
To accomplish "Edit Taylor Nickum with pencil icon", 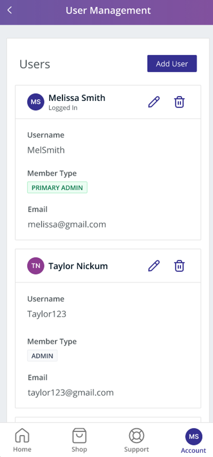I will [154, 266].
